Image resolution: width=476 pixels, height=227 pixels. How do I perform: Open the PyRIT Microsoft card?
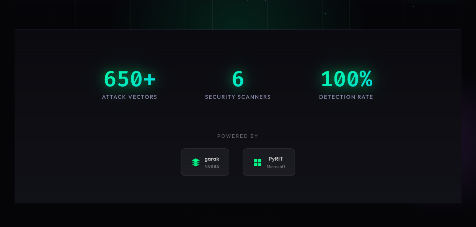269,162
